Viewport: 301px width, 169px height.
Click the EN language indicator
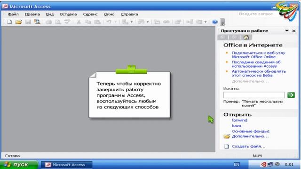[237, 164]
